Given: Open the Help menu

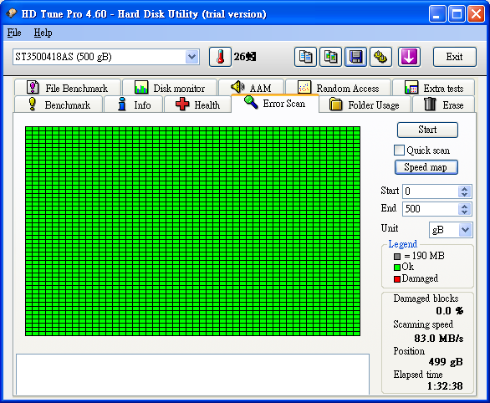Looking at the screenshot, I should 43,33.
